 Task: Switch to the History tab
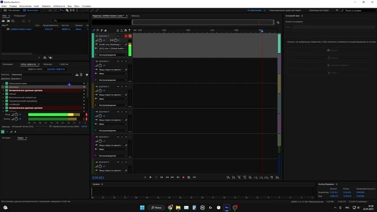6,138
